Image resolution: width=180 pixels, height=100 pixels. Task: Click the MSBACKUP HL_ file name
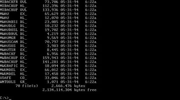(13, 6)
